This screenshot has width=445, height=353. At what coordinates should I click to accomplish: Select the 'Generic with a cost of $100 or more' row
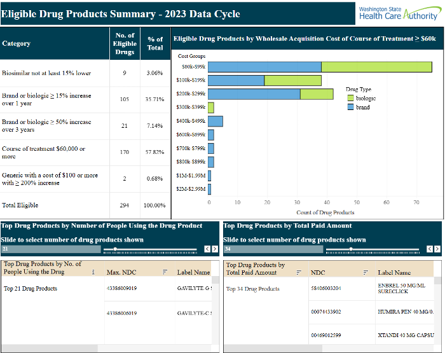tap(85, 179)
